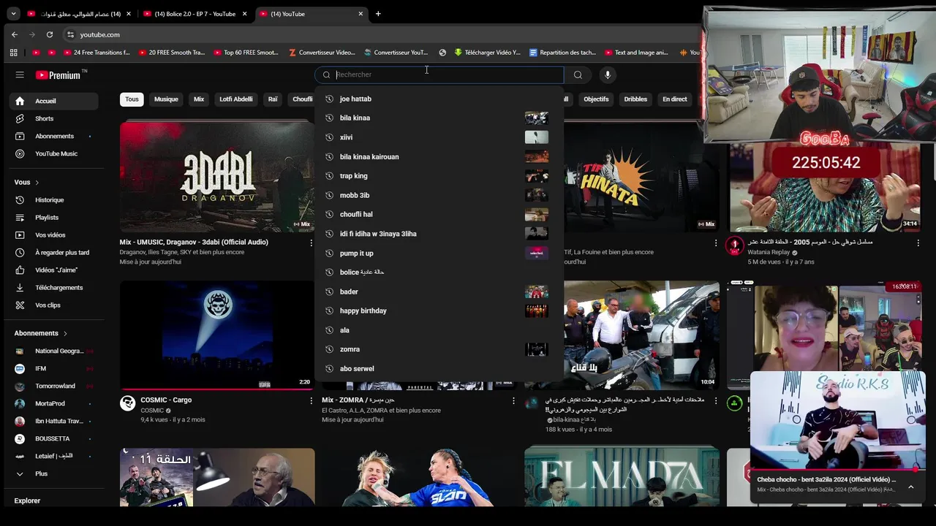Open Vos clips in sidebar
Image resolution: width=936 pixels, height=526 pixels.
pyautogui.click(x=53, y=305)
